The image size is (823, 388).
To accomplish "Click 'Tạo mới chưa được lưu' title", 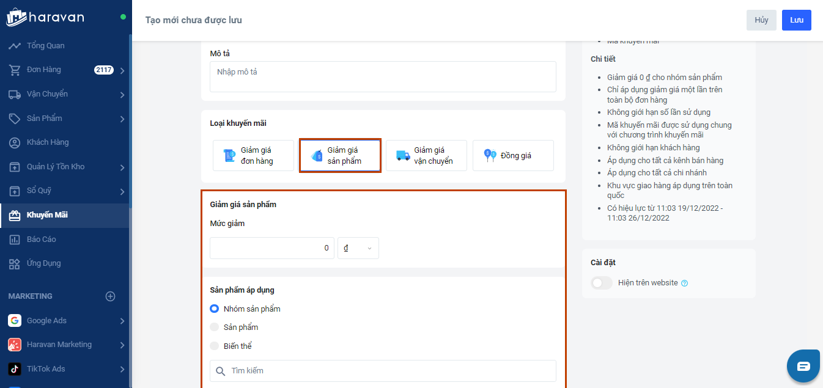I will 194,20.
